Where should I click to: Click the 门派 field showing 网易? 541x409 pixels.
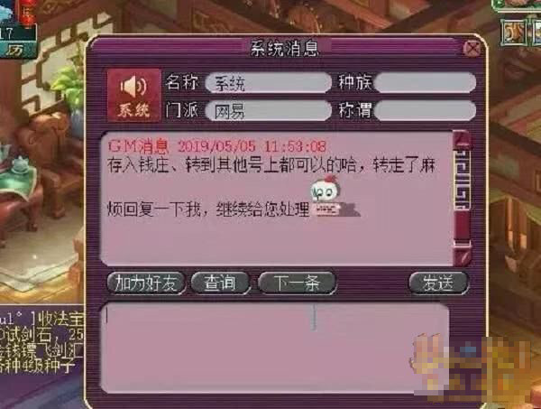268,111
